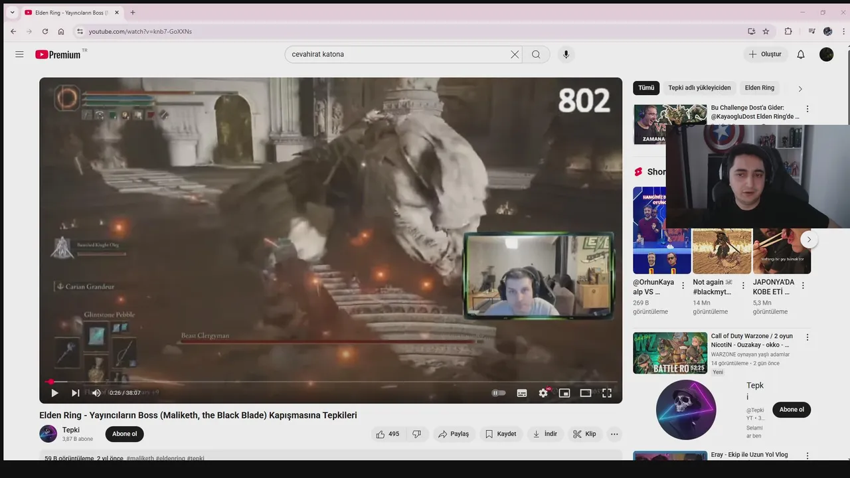The height and width of the screenshot is (478, 850).
Task: Open options for JAPONYA'DA KOBE ETİ Short
Action: coord(803,286)
